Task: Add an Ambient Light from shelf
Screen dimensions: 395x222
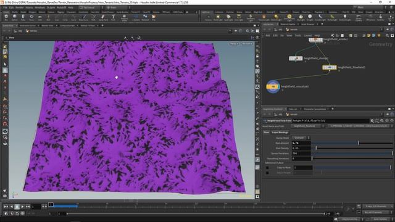Action: 344,17
